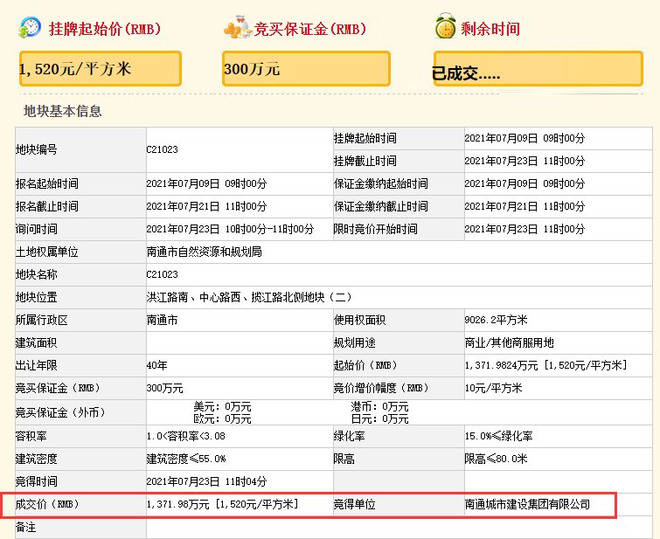Click the 建筑面积 row label
Image resolution: width=660 pixels, height=539 pixels.
(x=36, y=342)
